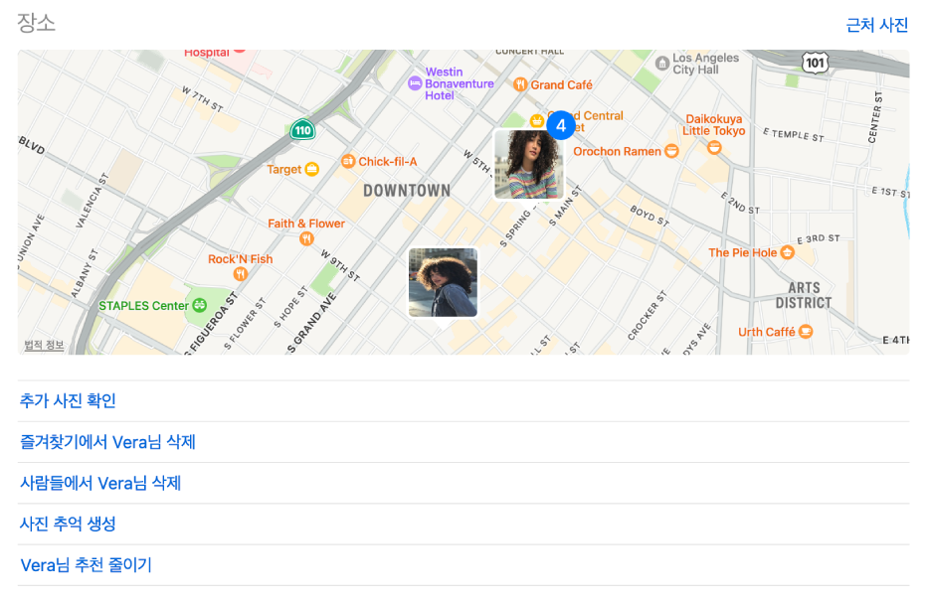The image size is (926, 602).
Task: Click the Faith & Flower restaurant icon
Action: click(x=306, y=238)
